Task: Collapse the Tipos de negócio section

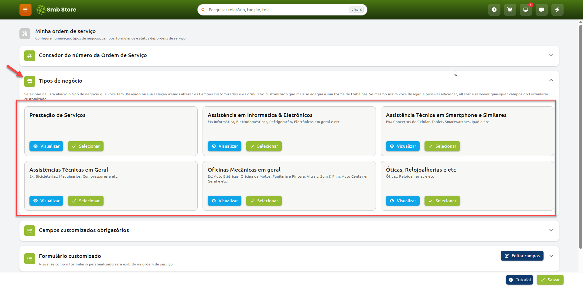Action: tap(551, 80)
